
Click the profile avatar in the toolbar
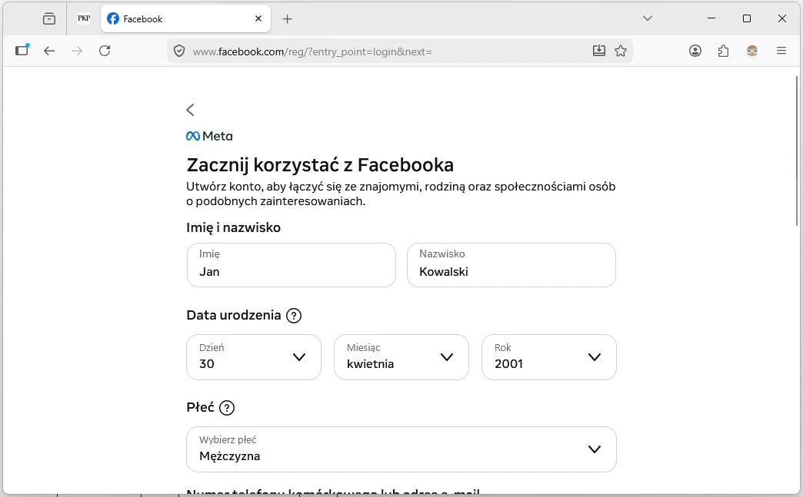click(x=751, y=51)
